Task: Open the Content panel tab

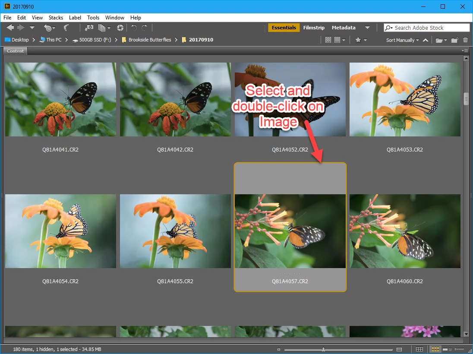Action: (16, 51)
